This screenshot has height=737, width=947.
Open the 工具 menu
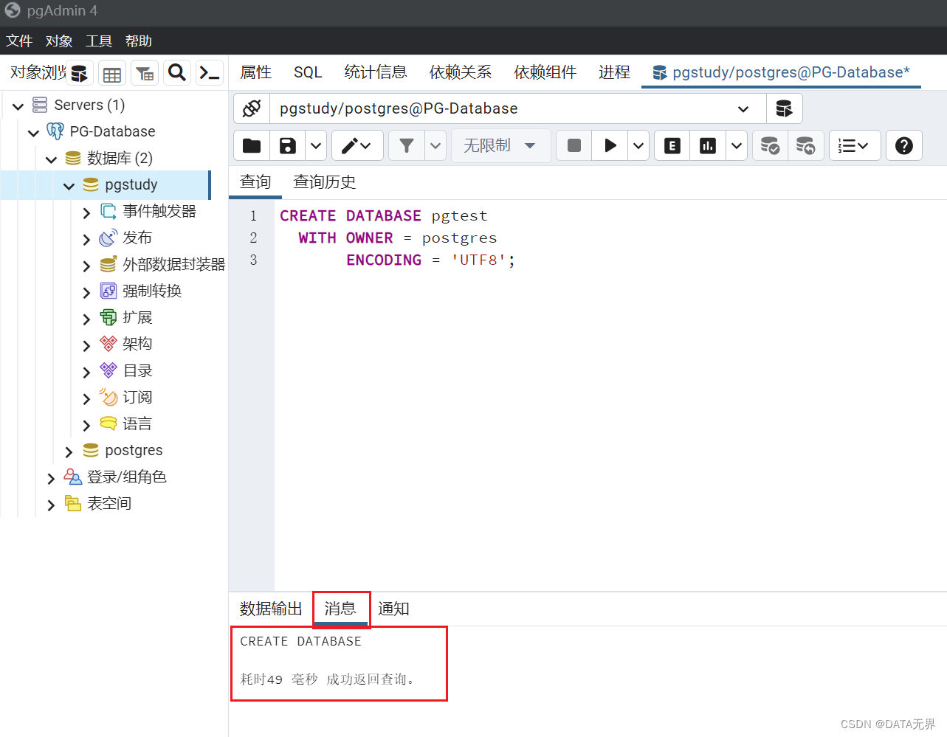(99, 41)
